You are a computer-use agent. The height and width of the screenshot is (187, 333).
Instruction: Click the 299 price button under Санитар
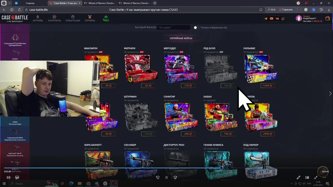point(188,134)
